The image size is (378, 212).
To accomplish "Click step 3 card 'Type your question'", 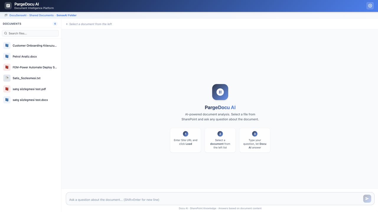I will pos(255,140).
